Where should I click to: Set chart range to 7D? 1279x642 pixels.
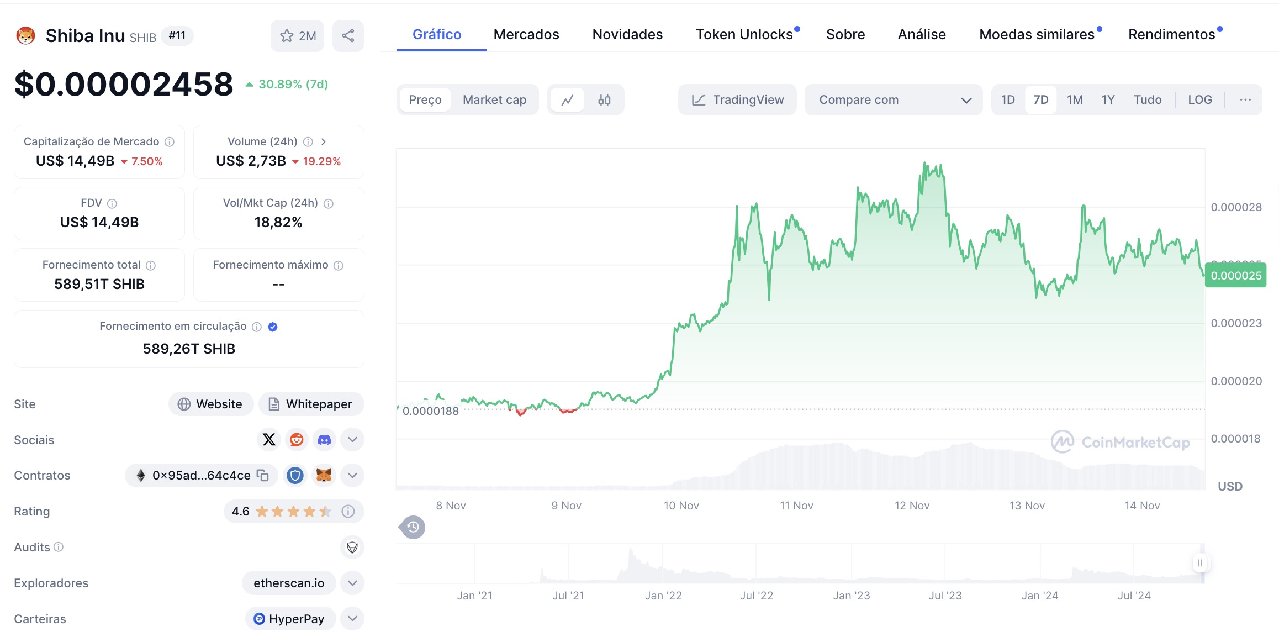pyautogui.click(x=1041, y=100)
